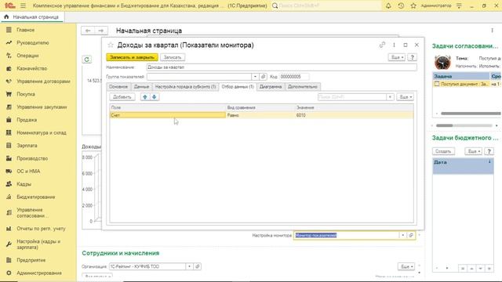The image size is (502, 282).
Task: Select the value 6010 cell
Action: coord(354,115)
